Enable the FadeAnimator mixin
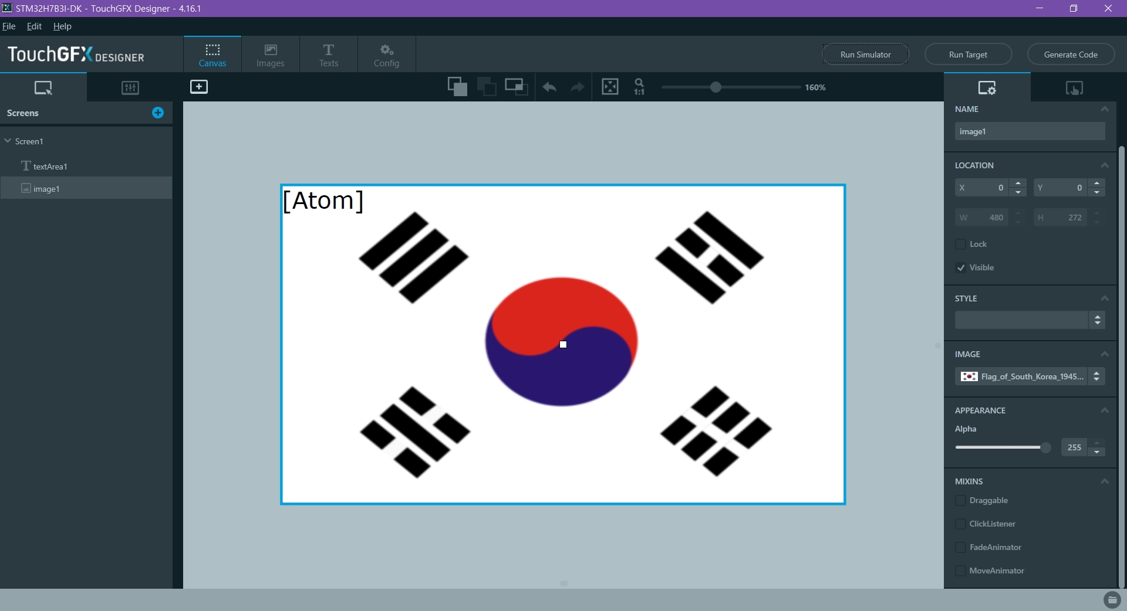This screenshot has width=1127, height=611. coord(960,547)
